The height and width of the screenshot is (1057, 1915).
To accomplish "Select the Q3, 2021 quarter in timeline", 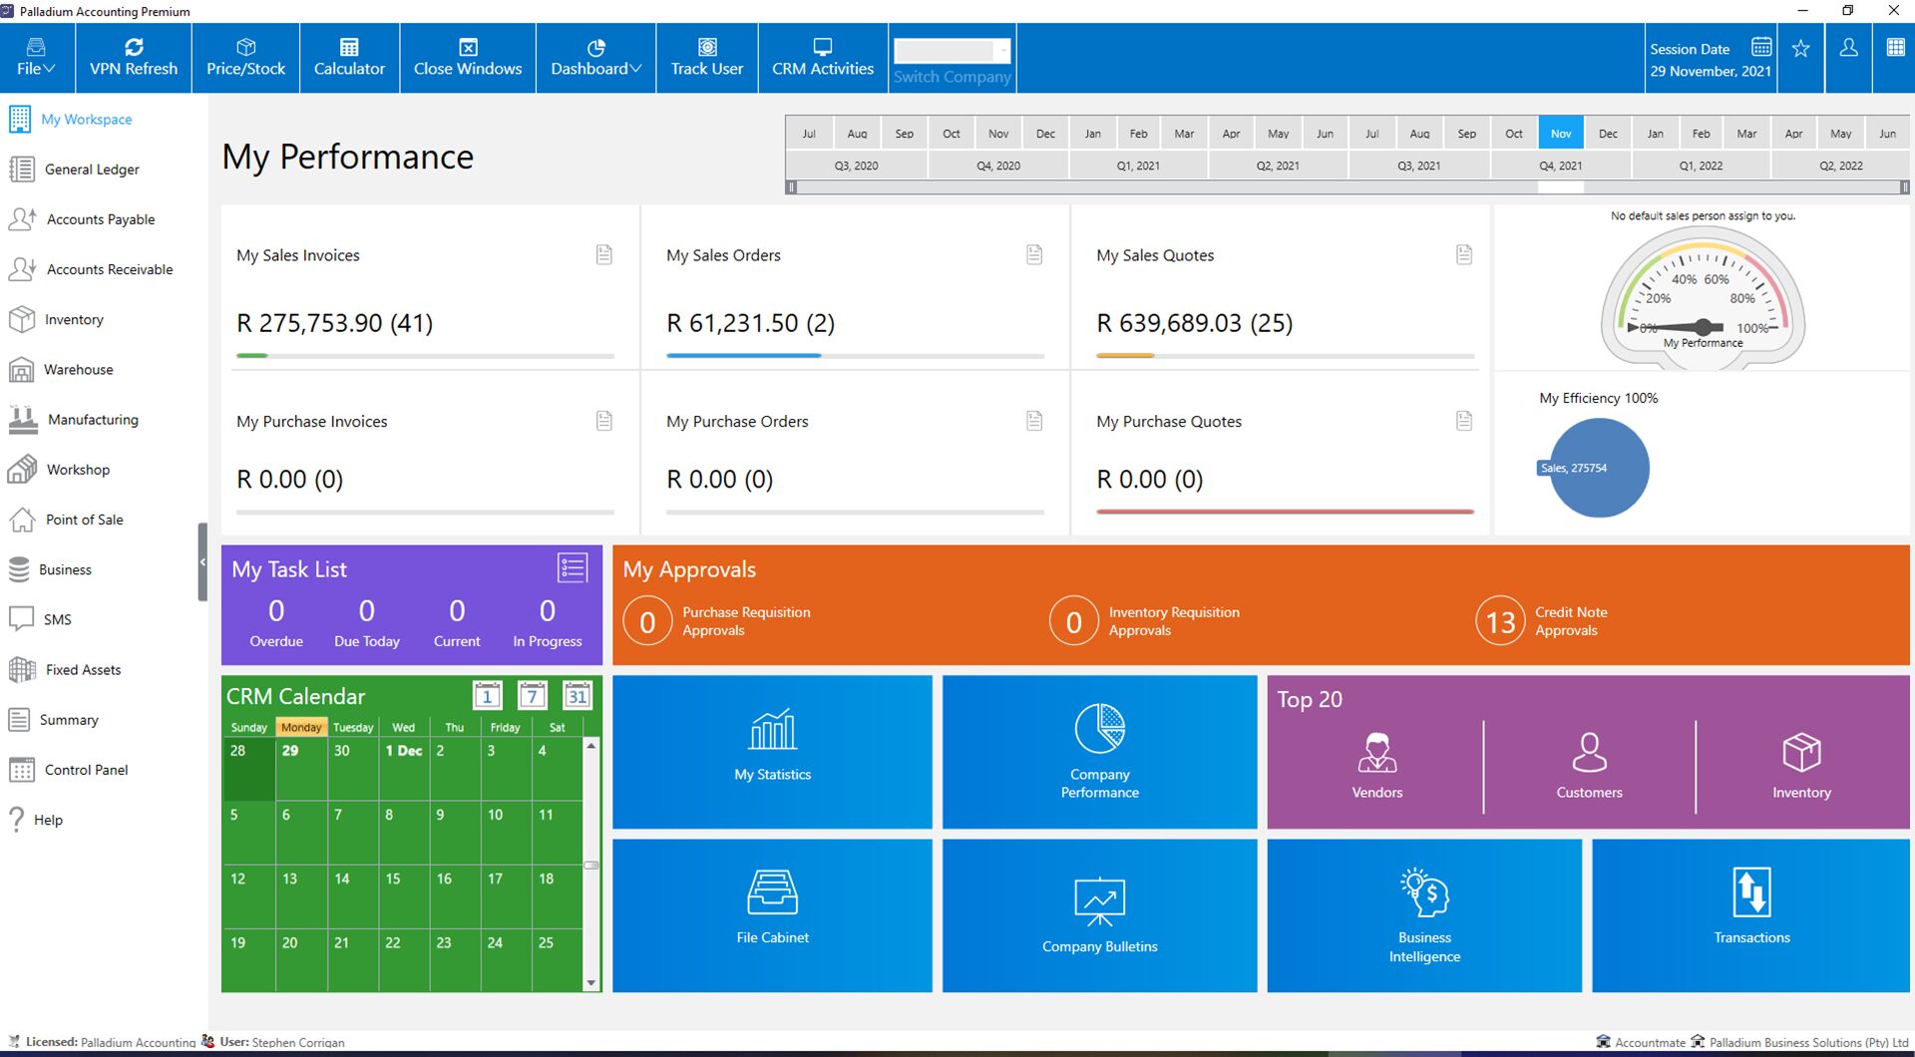I will pos(1418,166).
